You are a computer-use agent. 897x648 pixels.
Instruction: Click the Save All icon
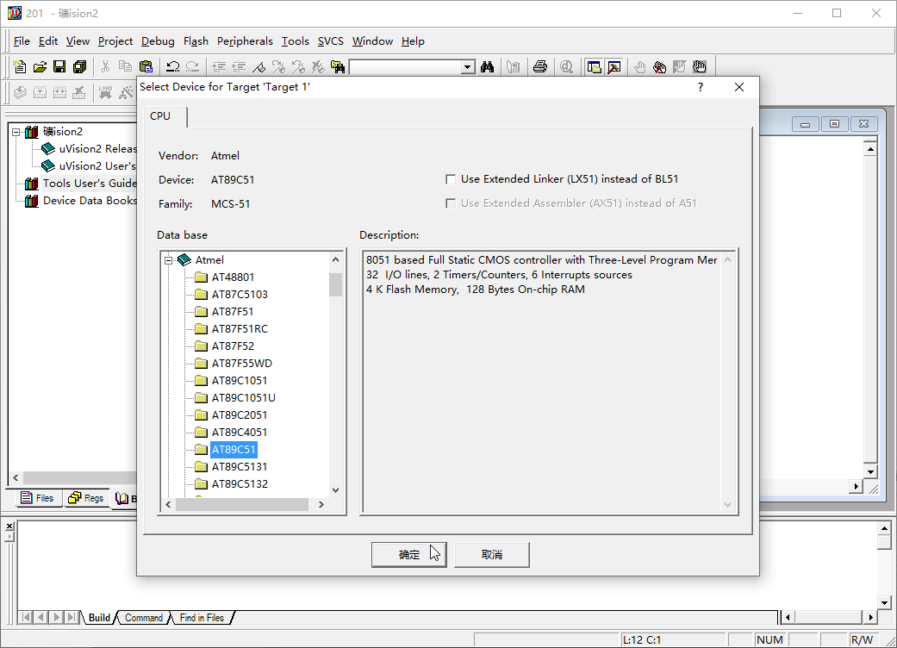[79, 67]
